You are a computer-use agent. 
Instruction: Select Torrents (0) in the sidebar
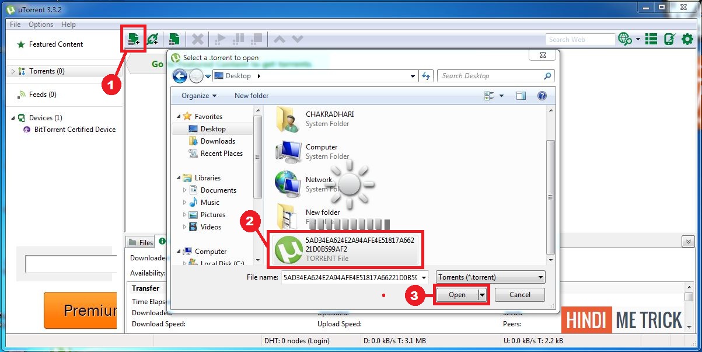(x=47, y=71)
